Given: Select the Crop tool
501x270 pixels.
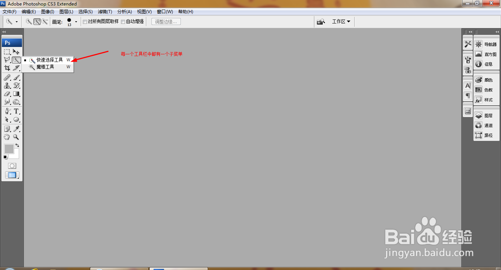Looking at the screenshot, I should tap(7, 68).
